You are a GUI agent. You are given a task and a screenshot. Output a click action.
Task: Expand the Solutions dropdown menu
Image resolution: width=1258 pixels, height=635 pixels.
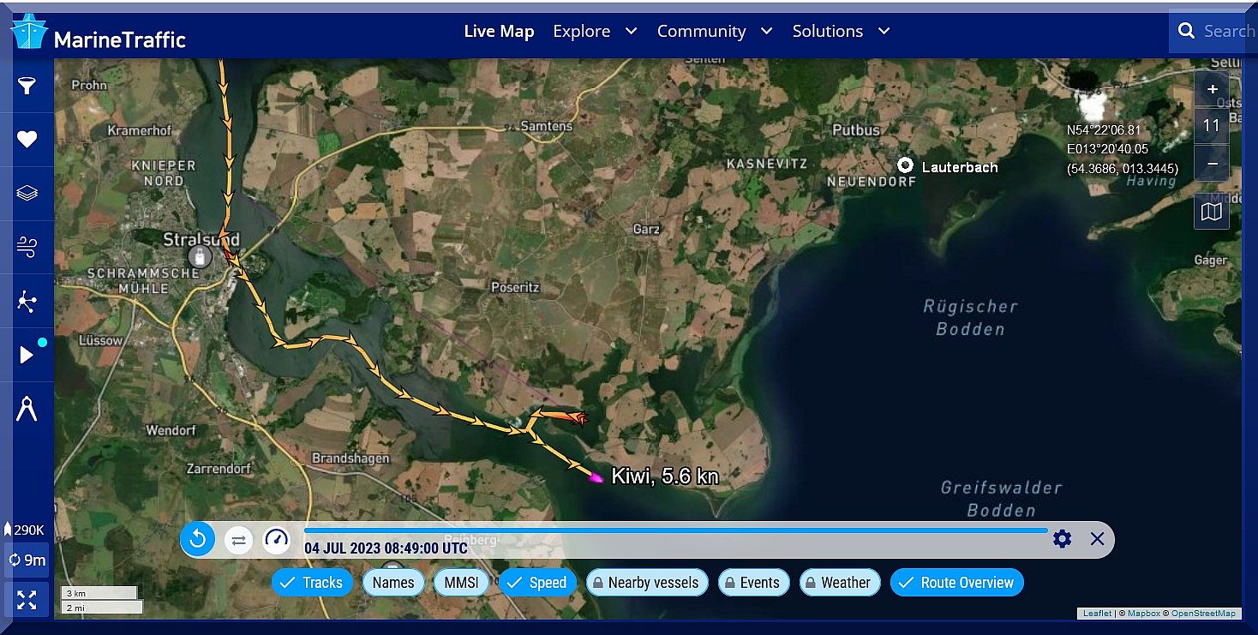[841, 32]
